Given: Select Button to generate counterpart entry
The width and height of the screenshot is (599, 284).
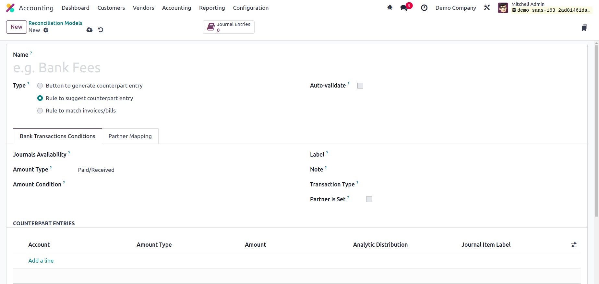Looking at the screenshot, I should coord(40,86).
